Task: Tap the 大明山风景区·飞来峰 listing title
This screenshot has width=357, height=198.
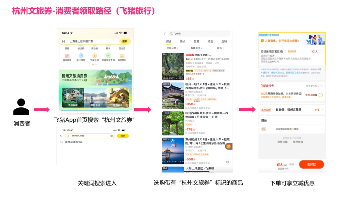Action: pos(200,169)
